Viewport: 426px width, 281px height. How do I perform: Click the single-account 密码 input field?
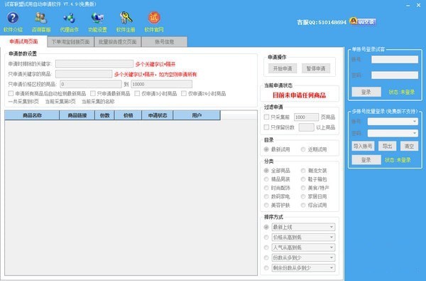click(395, 75)
